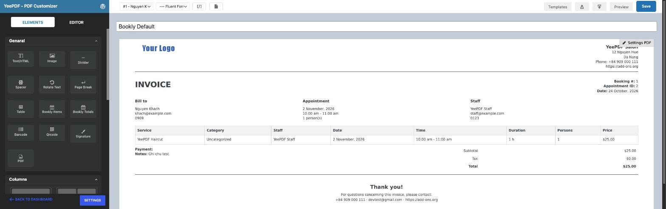Open Settings PDF
Screen dimensions: 666x209
point(637,43)
